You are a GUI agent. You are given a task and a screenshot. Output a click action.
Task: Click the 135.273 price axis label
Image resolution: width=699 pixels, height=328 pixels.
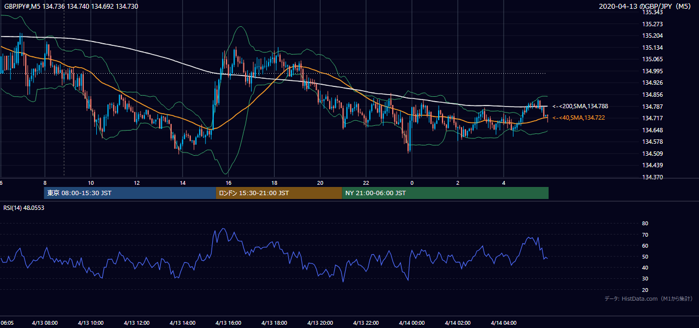(x=653, y=24)
